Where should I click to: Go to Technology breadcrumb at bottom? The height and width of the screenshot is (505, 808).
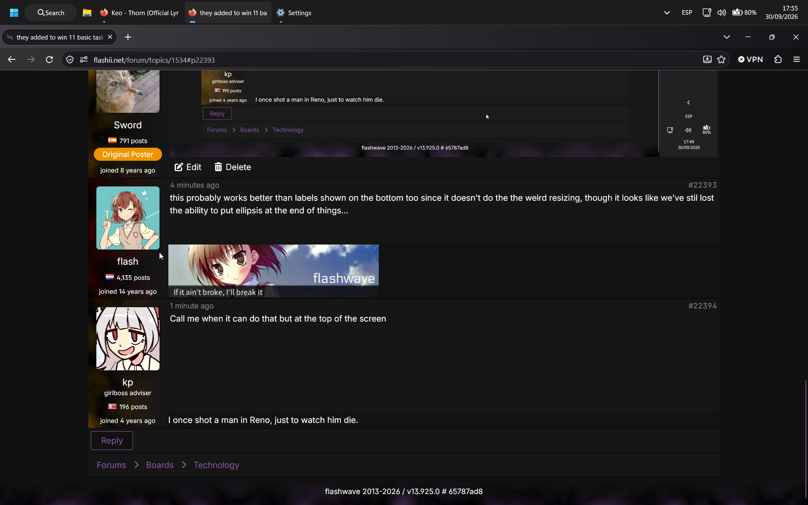[x=216, y=465]
